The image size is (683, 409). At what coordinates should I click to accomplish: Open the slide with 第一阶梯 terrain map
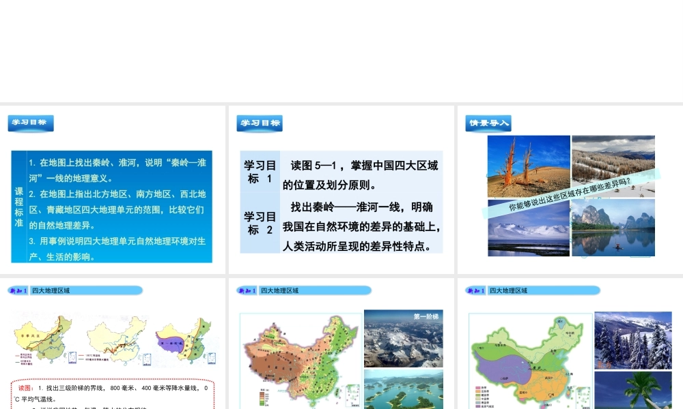click(341, 344)
